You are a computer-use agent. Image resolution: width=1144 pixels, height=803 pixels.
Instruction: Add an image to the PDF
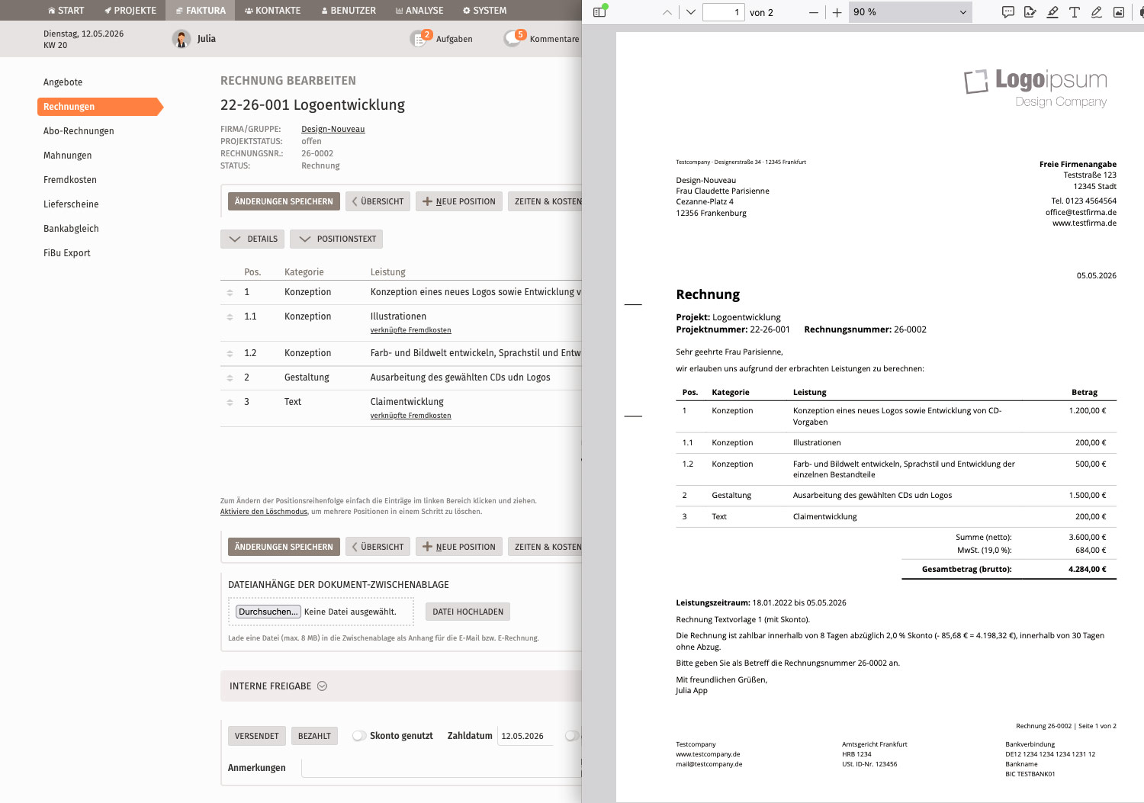[1119, 12]
